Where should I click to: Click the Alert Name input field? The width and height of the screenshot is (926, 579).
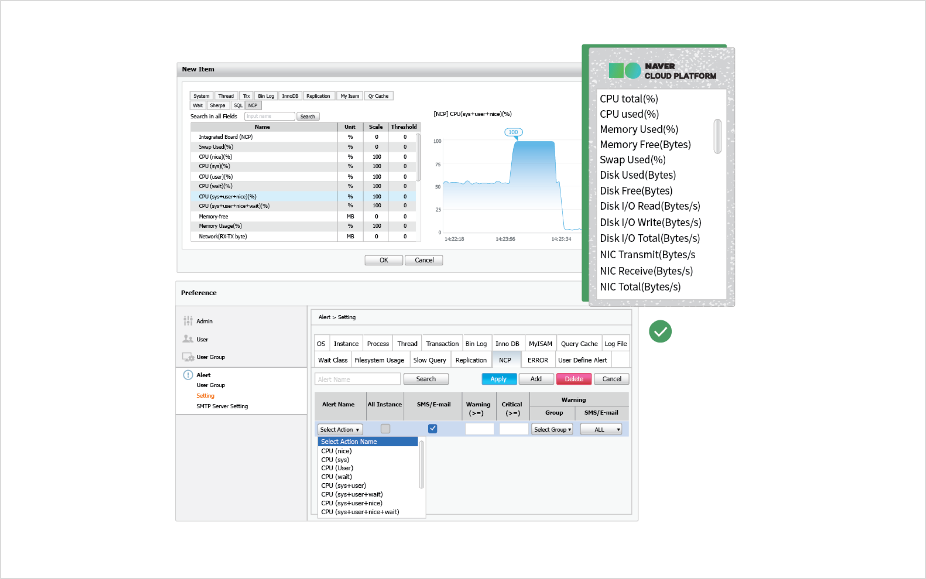click(x=357, y=379)
